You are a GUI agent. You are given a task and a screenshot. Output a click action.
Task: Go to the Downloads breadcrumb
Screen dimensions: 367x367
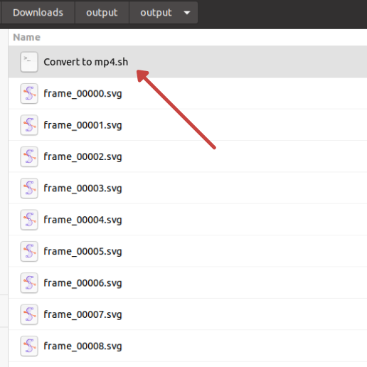click(38, 13)
